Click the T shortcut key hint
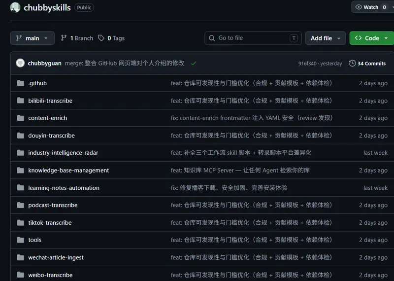Screen dimensions: 394x281 pos(294,38)
